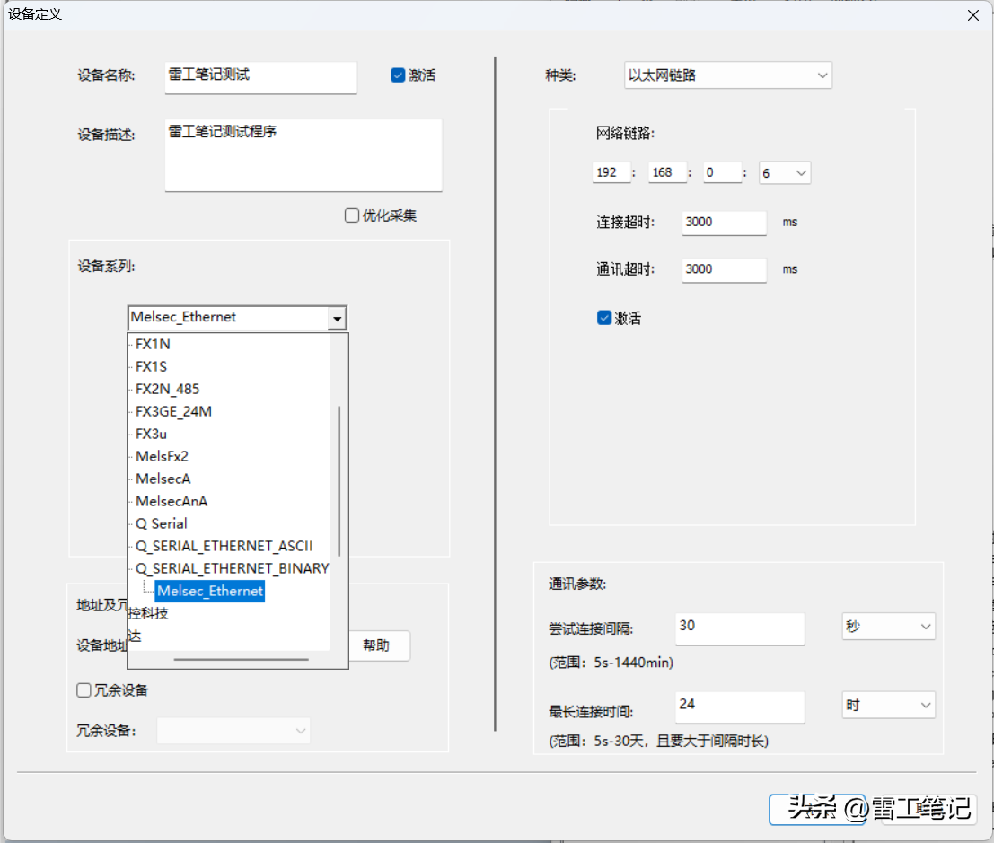
Task: Select FX3GE_24M from the list
Action: click(x=173, y=411)
